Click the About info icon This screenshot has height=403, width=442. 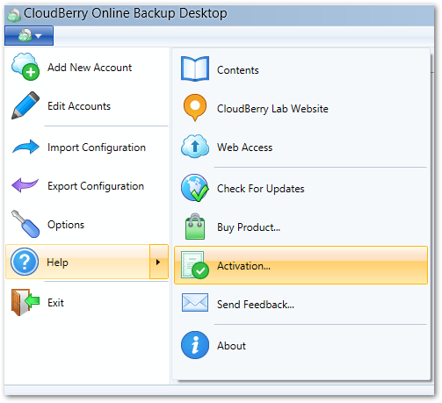(x=195, y=345)
